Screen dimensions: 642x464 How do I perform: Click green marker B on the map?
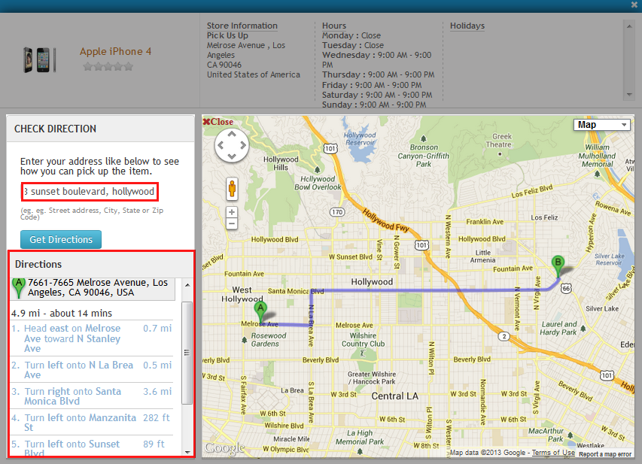558,266
